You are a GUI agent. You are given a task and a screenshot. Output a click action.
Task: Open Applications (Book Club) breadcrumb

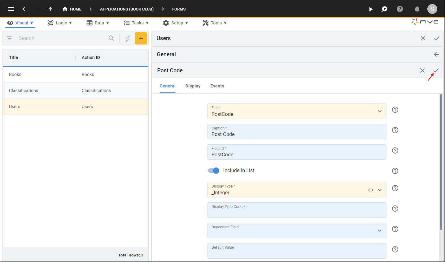click(127, 9)
